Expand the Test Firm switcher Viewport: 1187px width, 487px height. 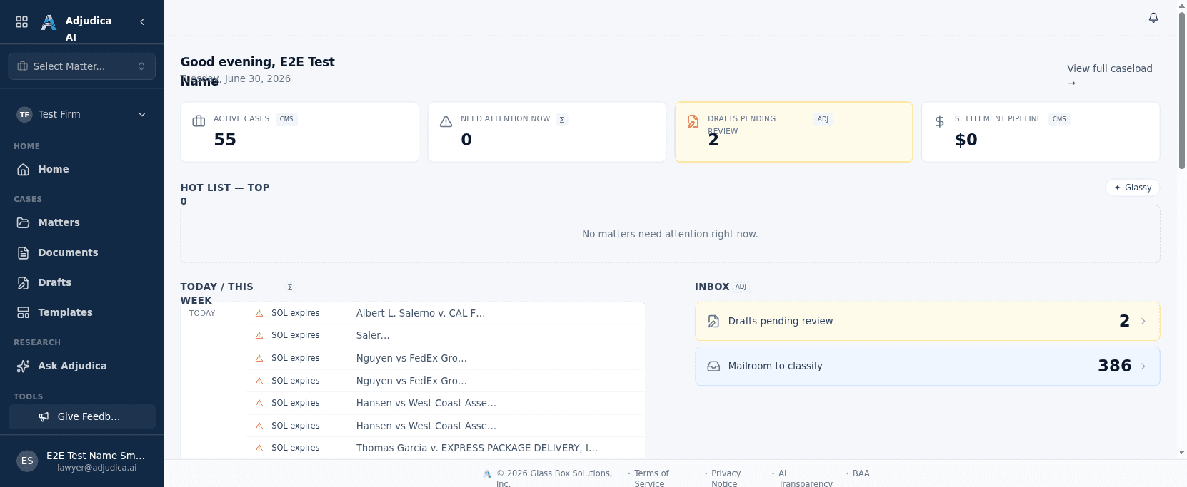coord(82,115)
